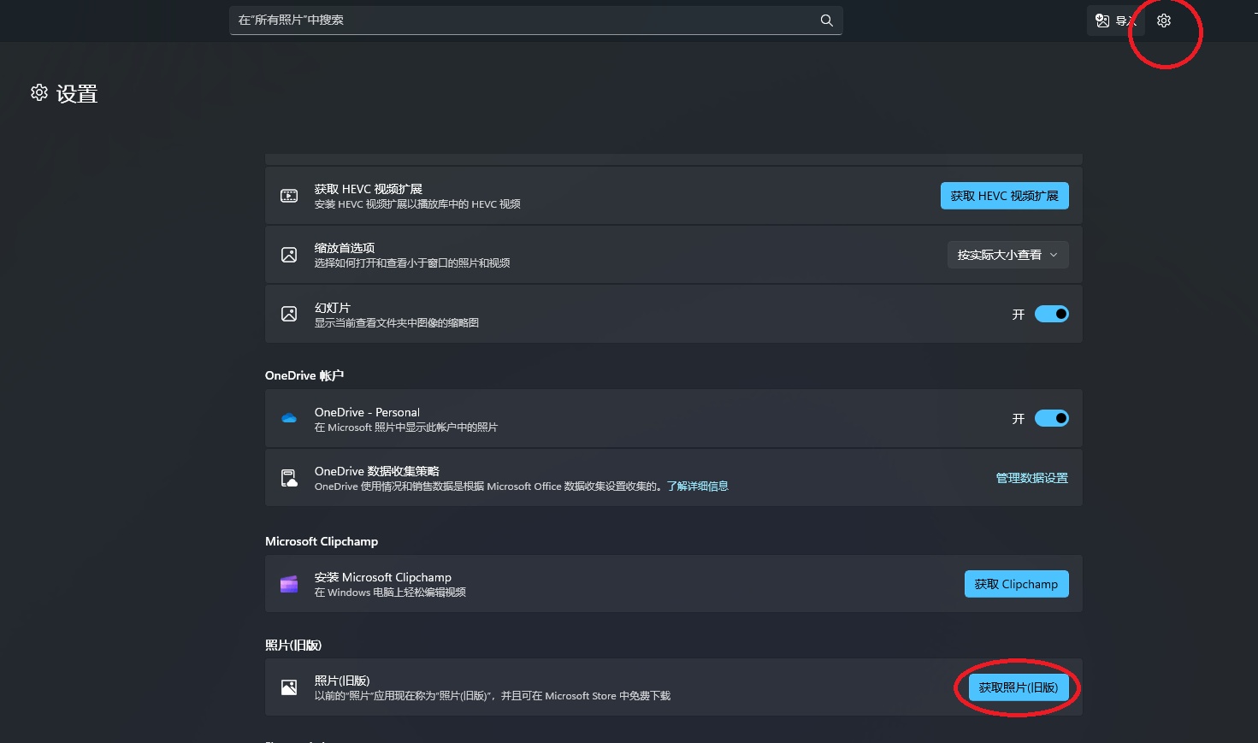Click the HEVC video extension row icon
Image resolution: width=1258 pixels, height=743 pixels.
(289, 196)
